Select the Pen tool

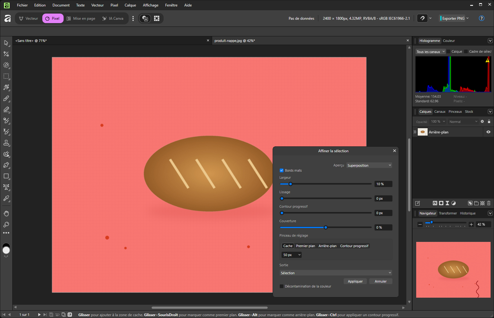click(6, 165)
